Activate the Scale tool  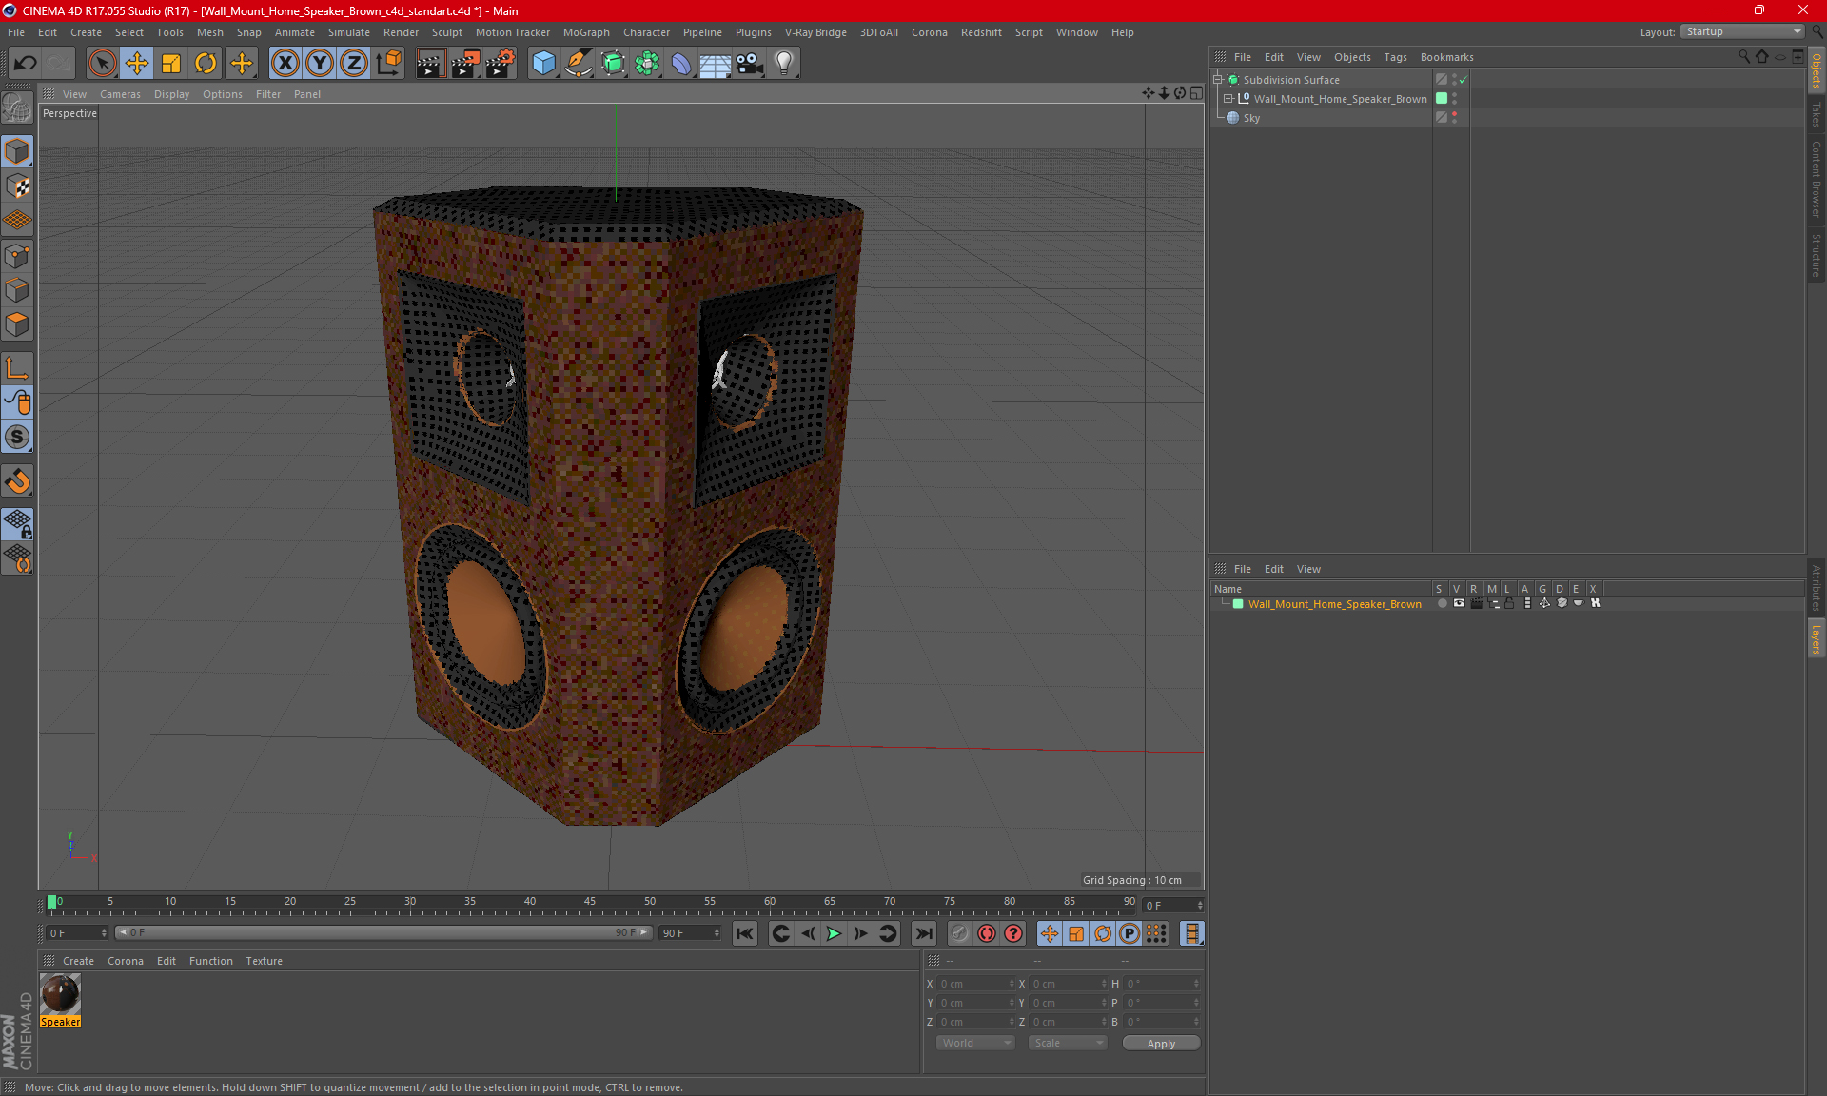pyautogui.click(x=171, y=64)
